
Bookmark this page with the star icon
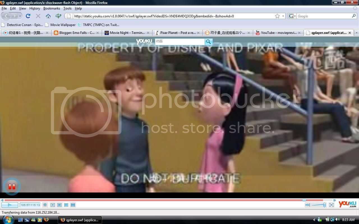[x=277, y=16]
